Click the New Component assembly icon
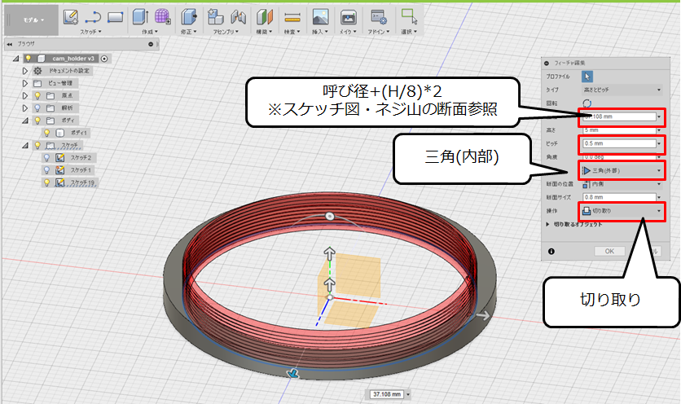Image resolution: width=681 pixels, height=404 pixels. click(x=215, y=17)
